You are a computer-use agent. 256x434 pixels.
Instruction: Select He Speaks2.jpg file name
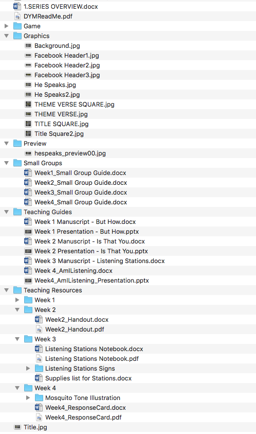pyautogui.click(x=57, y=95)
